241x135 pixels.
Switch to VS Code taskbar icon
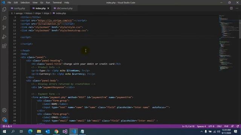[74, 132]
